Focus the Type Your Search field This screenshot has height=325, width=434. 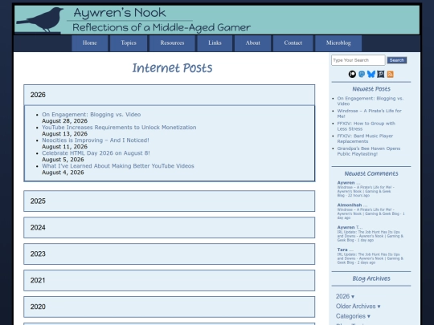(x=358, y=60)
